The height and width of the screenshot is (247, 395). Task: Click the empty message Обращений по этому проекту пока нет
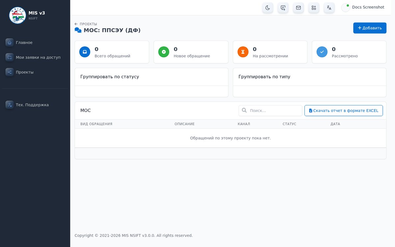pos(230,138)
